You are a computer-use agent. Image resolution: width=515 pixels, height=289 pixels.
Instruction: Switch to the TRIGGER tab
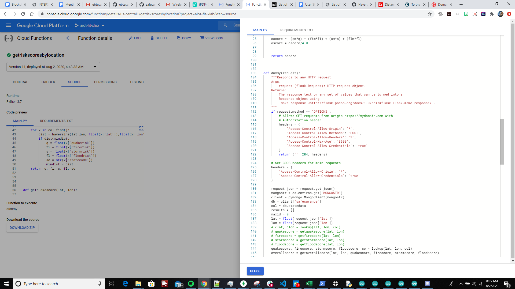point(48,82)
